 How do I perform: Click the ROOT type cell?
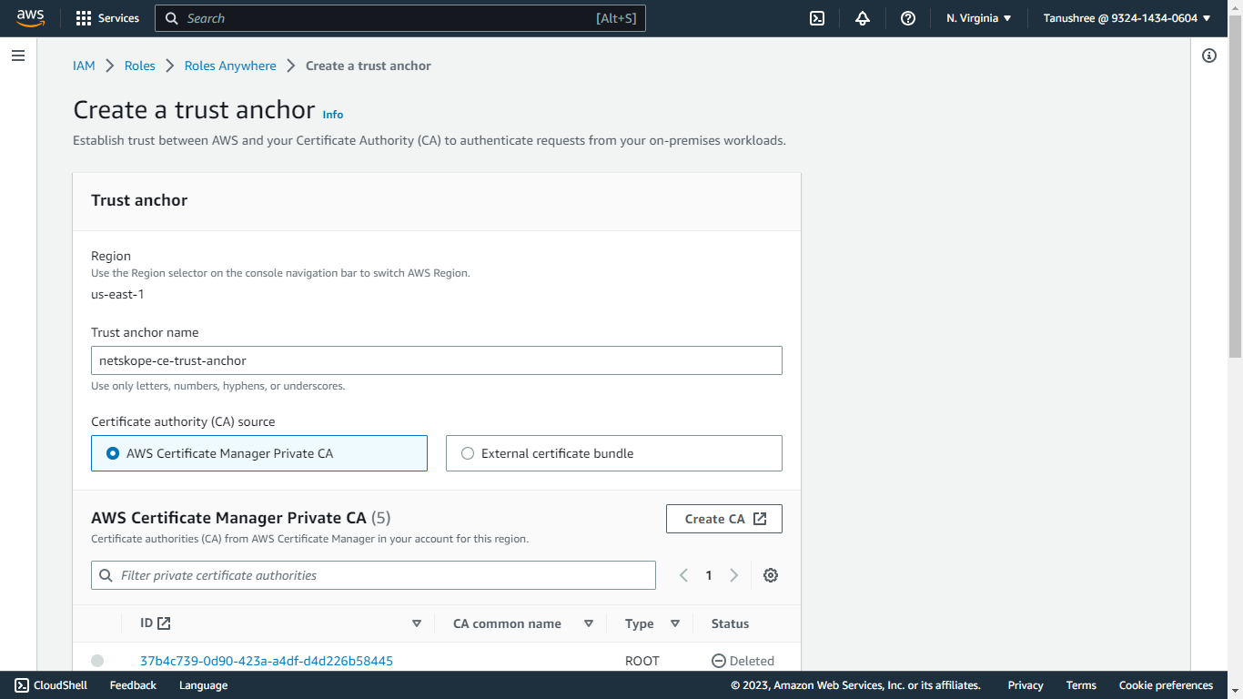pos(642,661)
